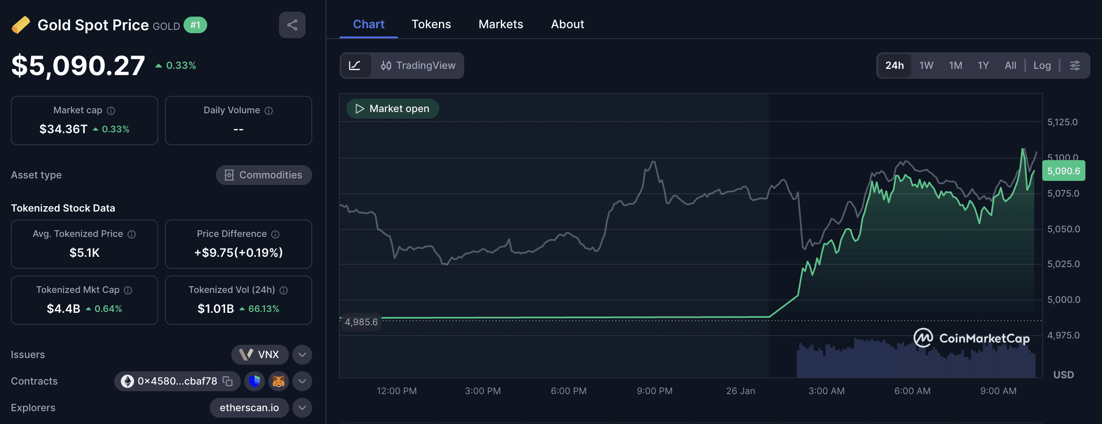Screen dimensions: 1102x424
Task: Click the Commodities asset type badge
Action: tap(264, 175)
